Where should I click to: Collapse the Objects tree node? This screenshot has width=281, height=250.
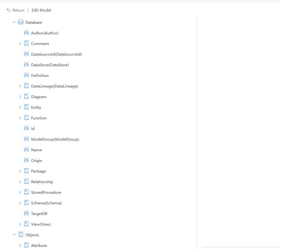14,235
